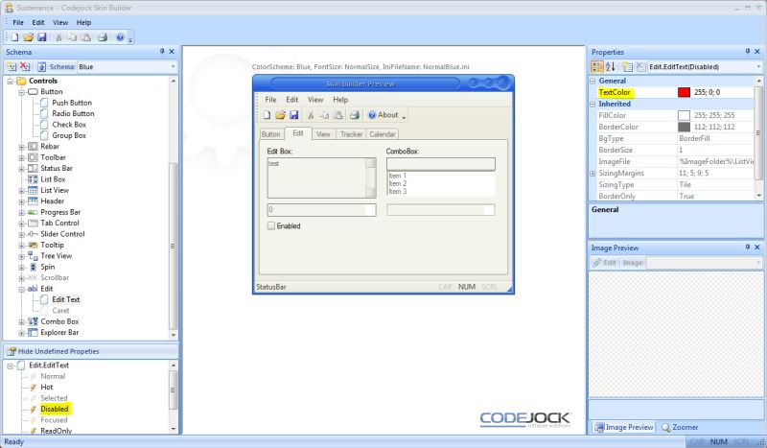This screenshot has height=448, width=767.
Task: Select Categorized view in Properties toolbar
Action: click(x=597, y=66)
